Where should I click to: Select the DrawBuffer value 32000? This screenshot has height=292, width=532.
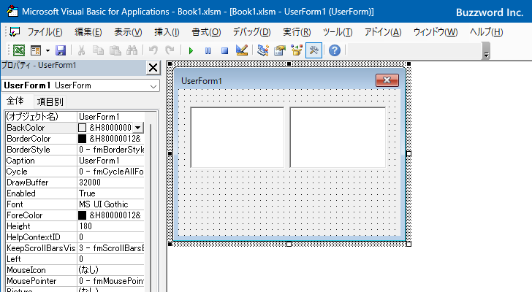[x=111, y=182]
